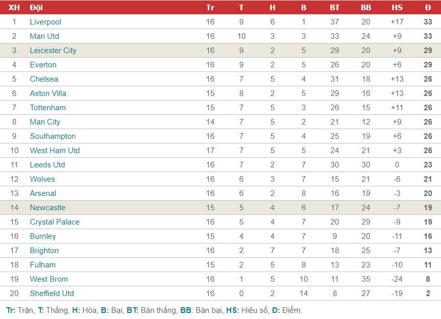This screenshot has height=319, width=441.
Task: Open the Leeds Utd team link
Action: pos(47,165)
